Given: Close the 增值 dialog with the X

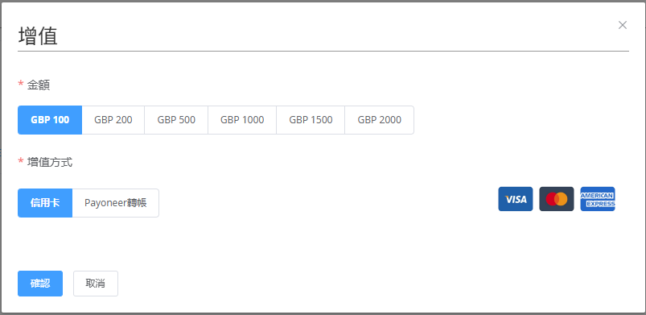Looking at the screenshot, I should (x=623, y=25).
